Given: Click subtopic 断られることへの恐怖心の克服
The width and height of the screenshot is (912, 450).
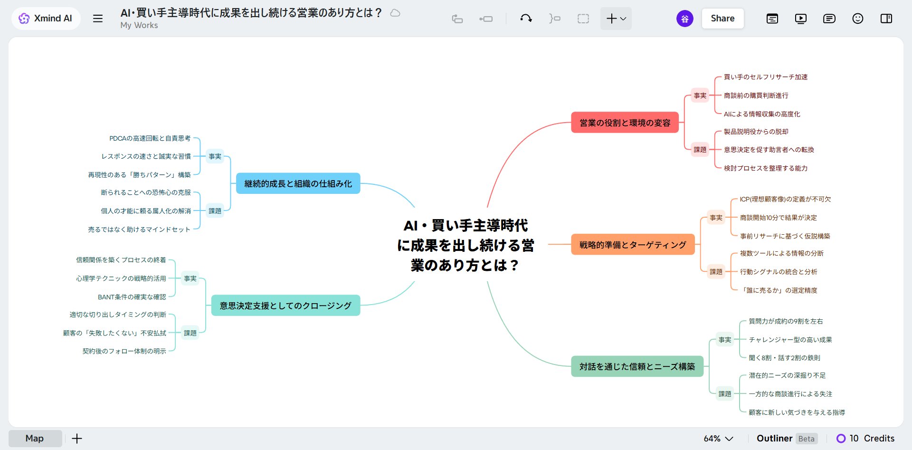Looking at the screenshot, I should pos(146,192).
